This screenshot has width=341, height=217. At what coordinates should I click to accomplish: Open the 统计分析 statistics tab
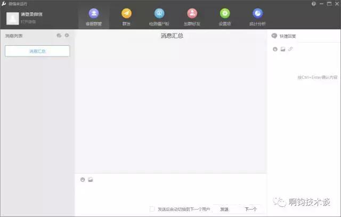pos(257,18)
